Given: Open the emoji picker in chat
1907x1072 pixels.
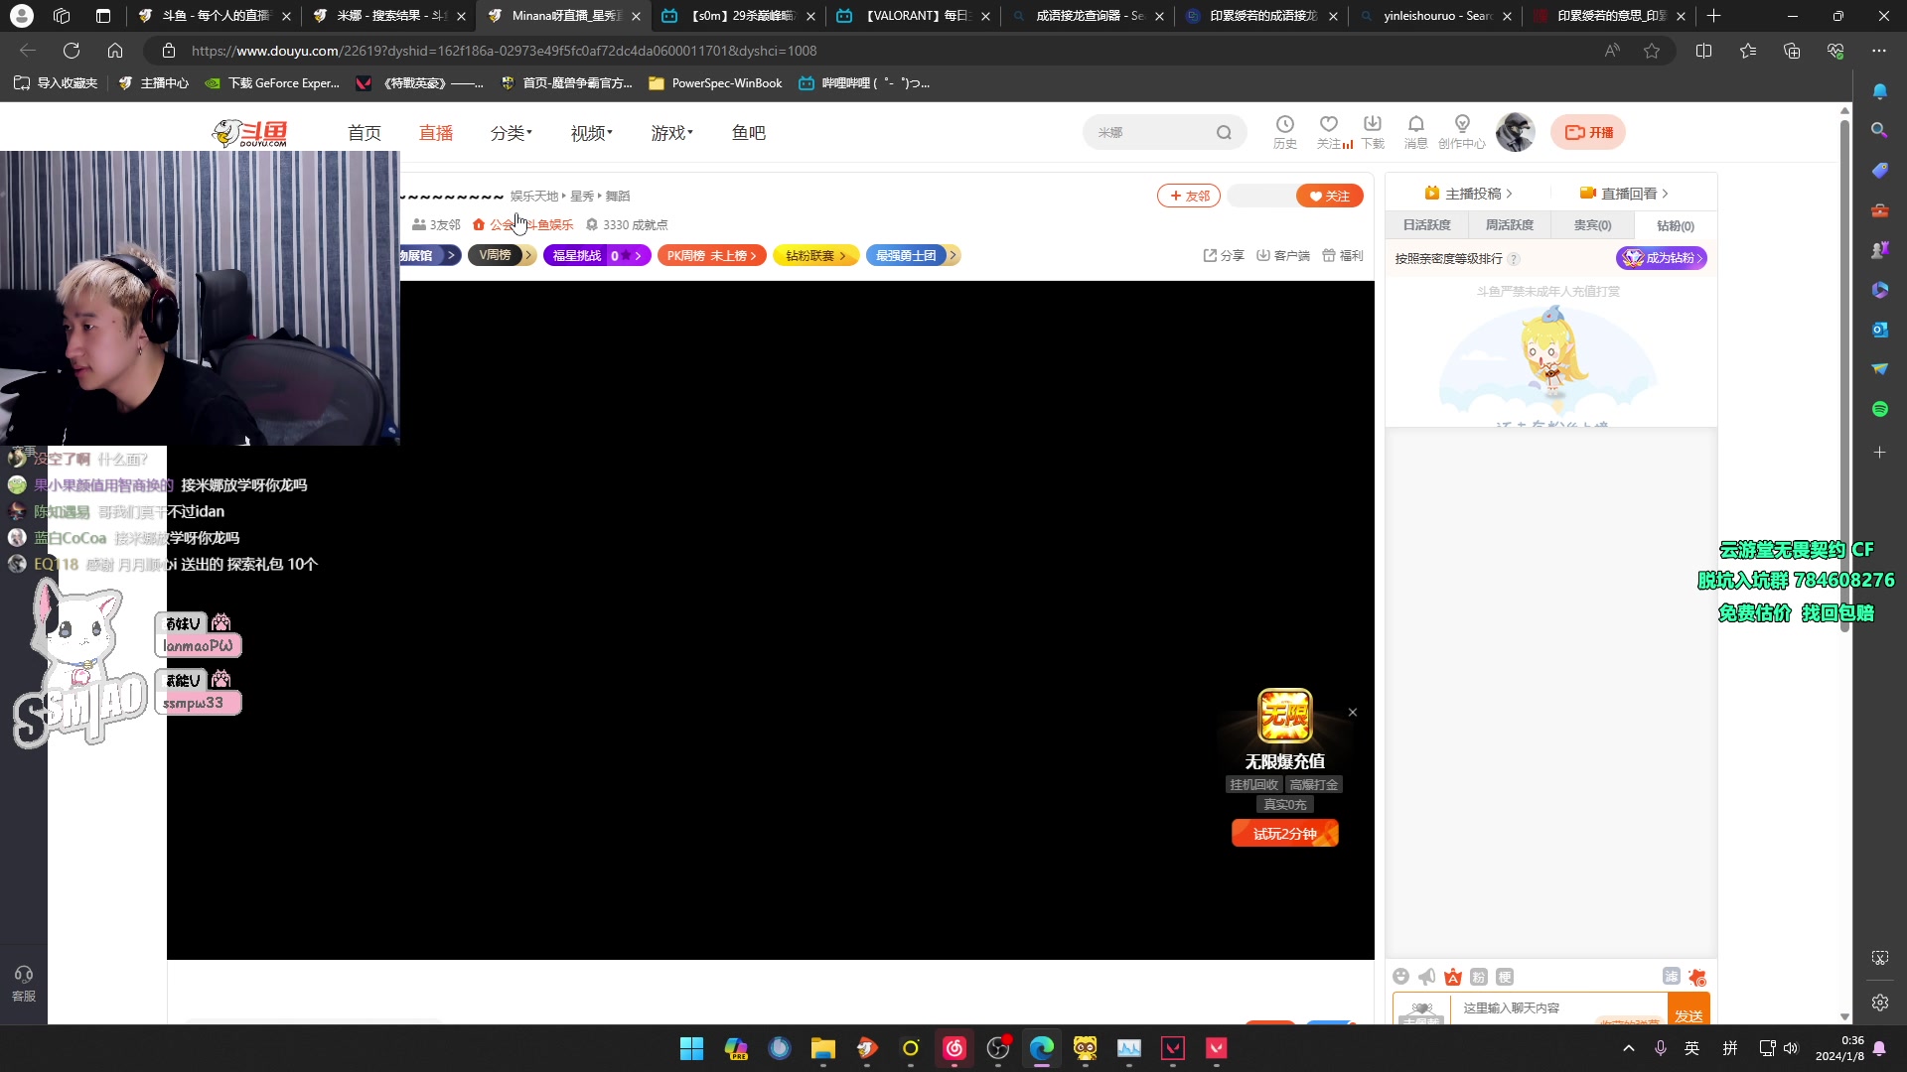Looking at the screenshot, I should (x=1400, y=977).
